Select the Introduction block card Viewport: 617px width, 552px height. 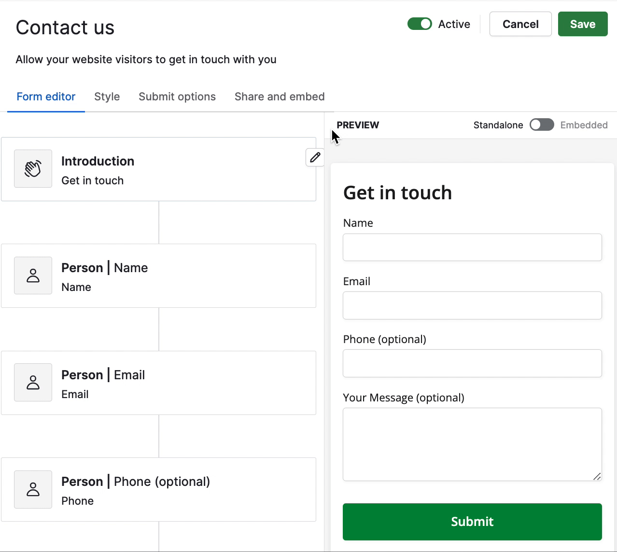pyautogui.click(x=159, y=169)
